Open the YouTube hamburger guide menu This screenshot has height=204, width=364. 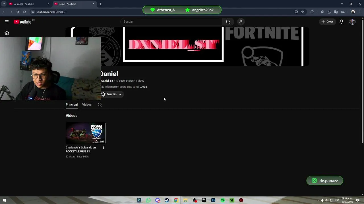pos(7,22)
